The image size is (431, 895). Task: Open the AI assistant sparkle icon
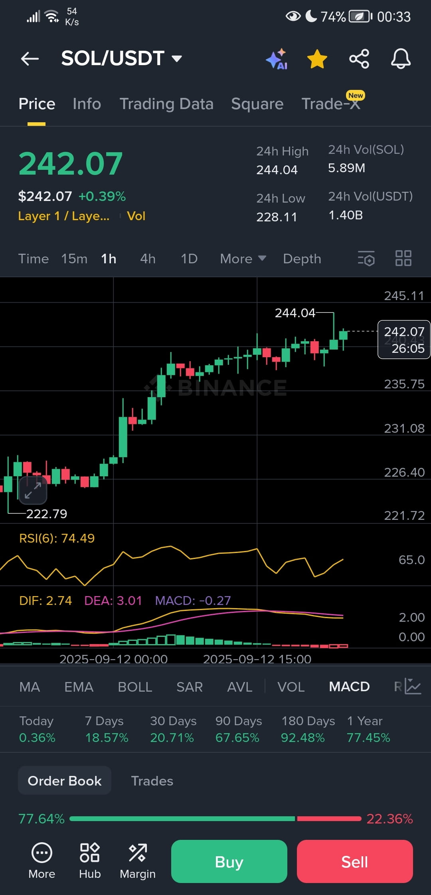(x=277, y=59)
